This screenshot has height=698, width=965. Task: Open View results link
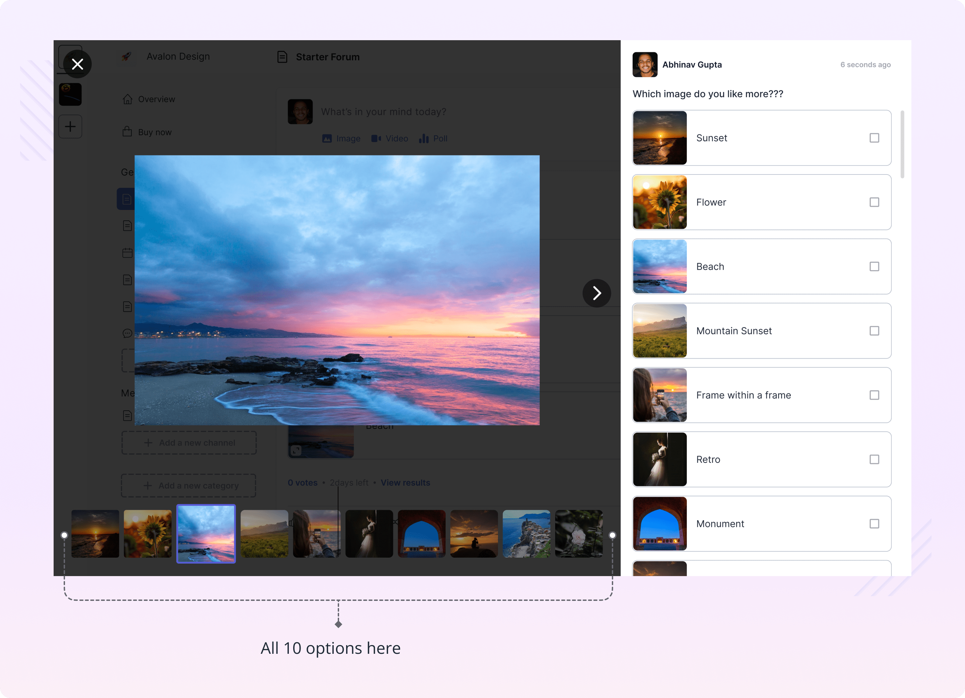point(405,483)
